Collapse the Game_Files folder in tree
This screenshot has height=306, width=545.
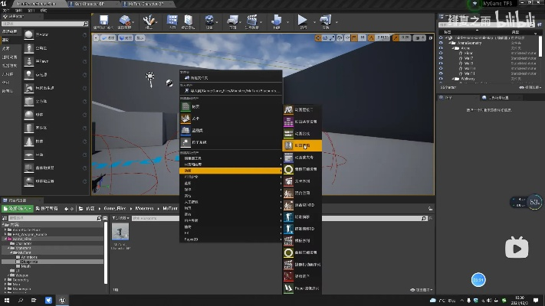(x=6, y=239)
